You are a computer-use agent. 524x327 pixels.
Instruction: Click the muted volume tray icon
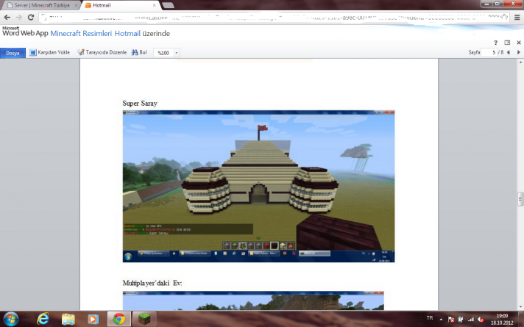481,320
